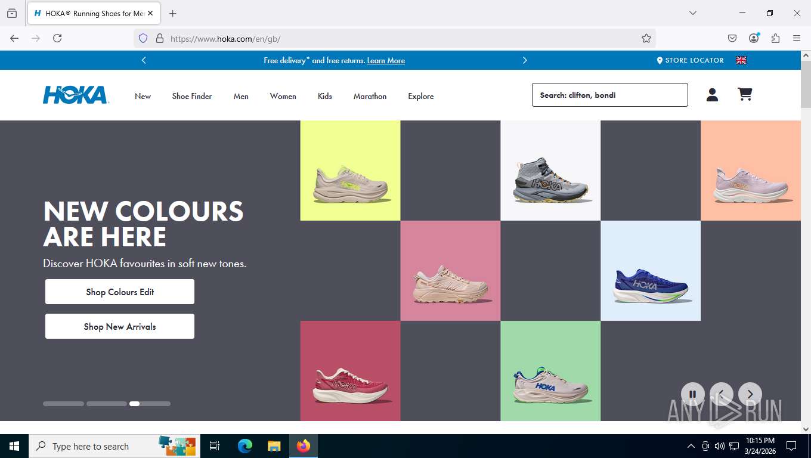This screenshot has width=811, height=458.
Task: Go to previous carousel slide
Action: tap(722, 394)
